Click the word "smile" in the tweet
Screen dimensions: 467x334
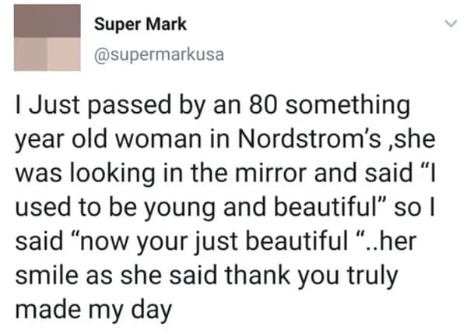[x=41, y=275]
